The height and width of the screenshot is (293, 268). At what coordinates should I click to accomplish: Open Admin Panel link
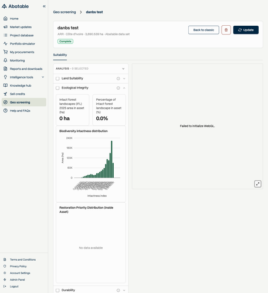(18, 280)
